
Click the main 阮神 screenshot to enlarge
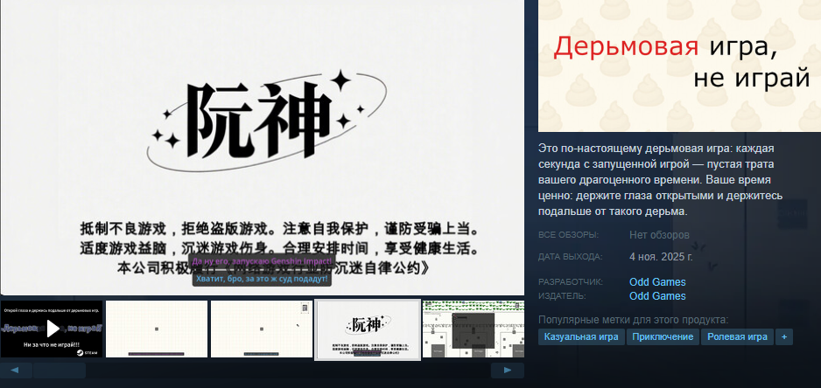point(263,149)
